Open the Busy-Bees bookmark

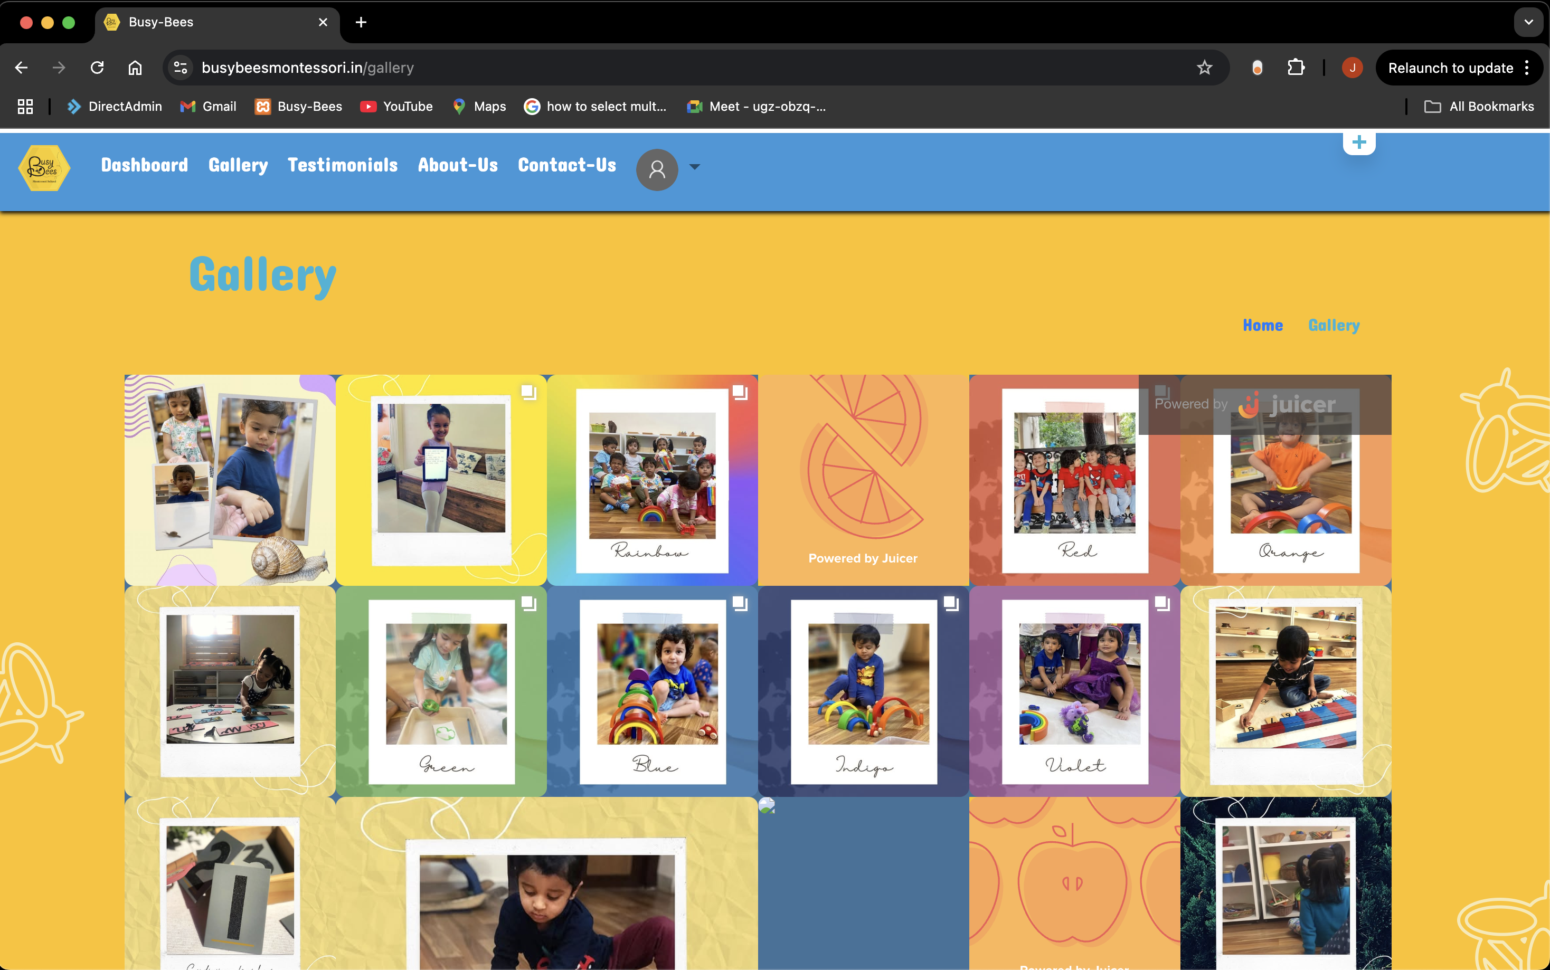298,107
